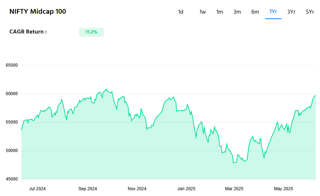The width and height of the screenshot is (320, 196).
Task: Choose the 6m time range tab
Action: point(255,12)
